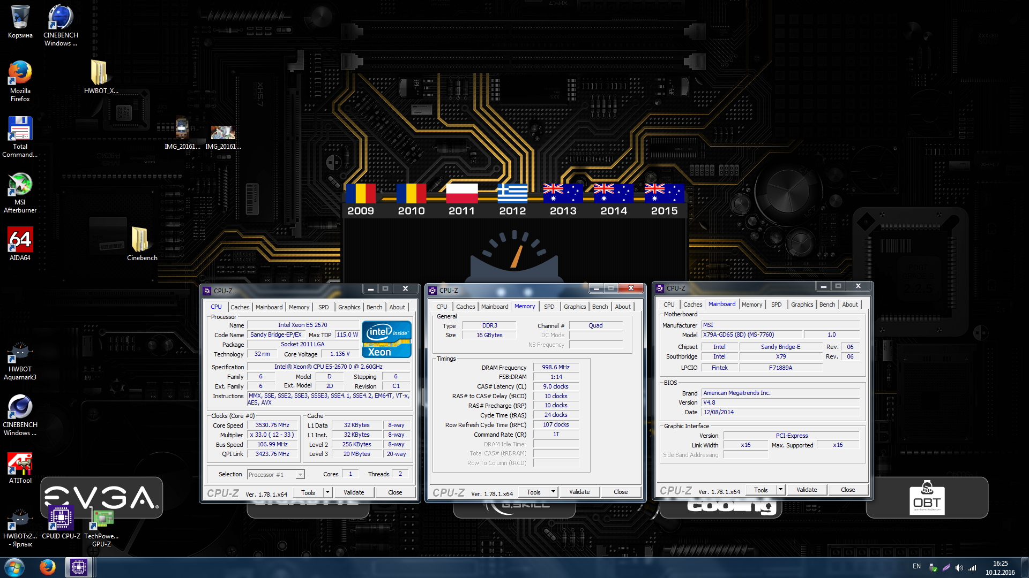Open the HWBOTx2 Ярлык shortcut
The image size is (1029, 578).
[20, 527]
